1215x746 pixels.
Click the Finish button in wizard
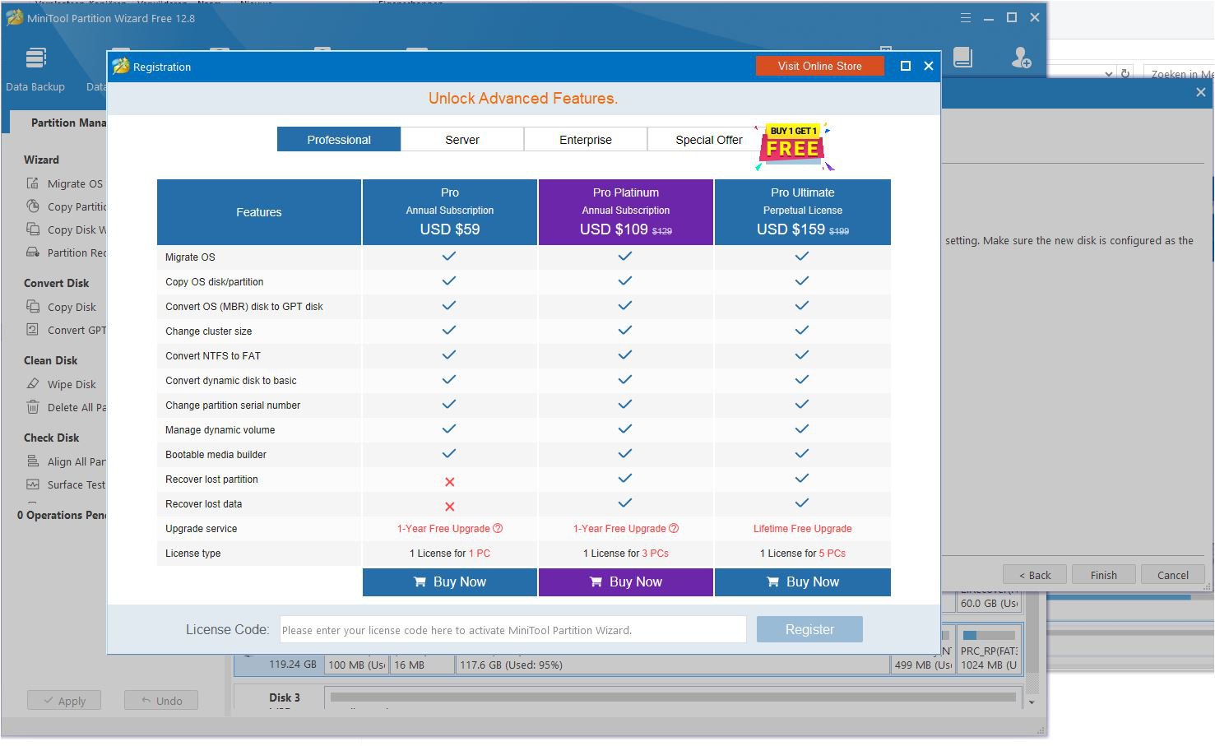1103,575
